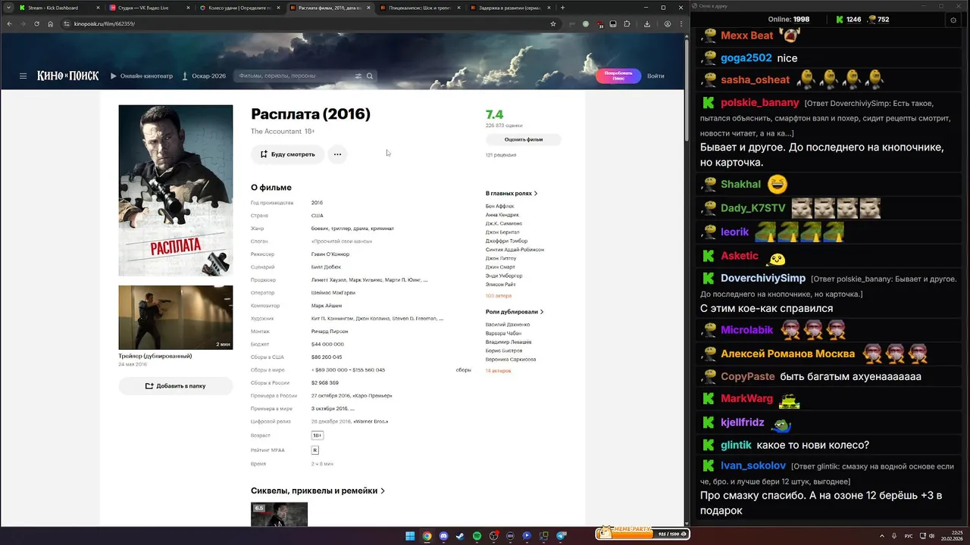Open Spotify from the taskbar

pyautogui.click(x=477, y=536)
